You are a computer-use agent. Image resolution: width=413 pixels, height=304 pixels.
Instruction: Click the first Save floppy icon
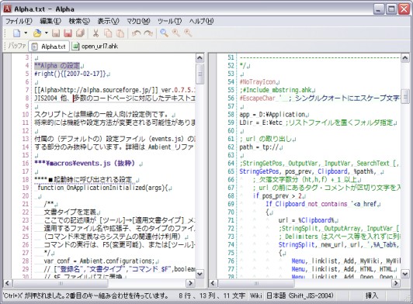56,33
